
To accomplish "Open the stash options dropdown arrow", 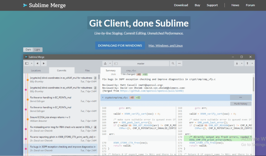I will (x=110, y=63).
